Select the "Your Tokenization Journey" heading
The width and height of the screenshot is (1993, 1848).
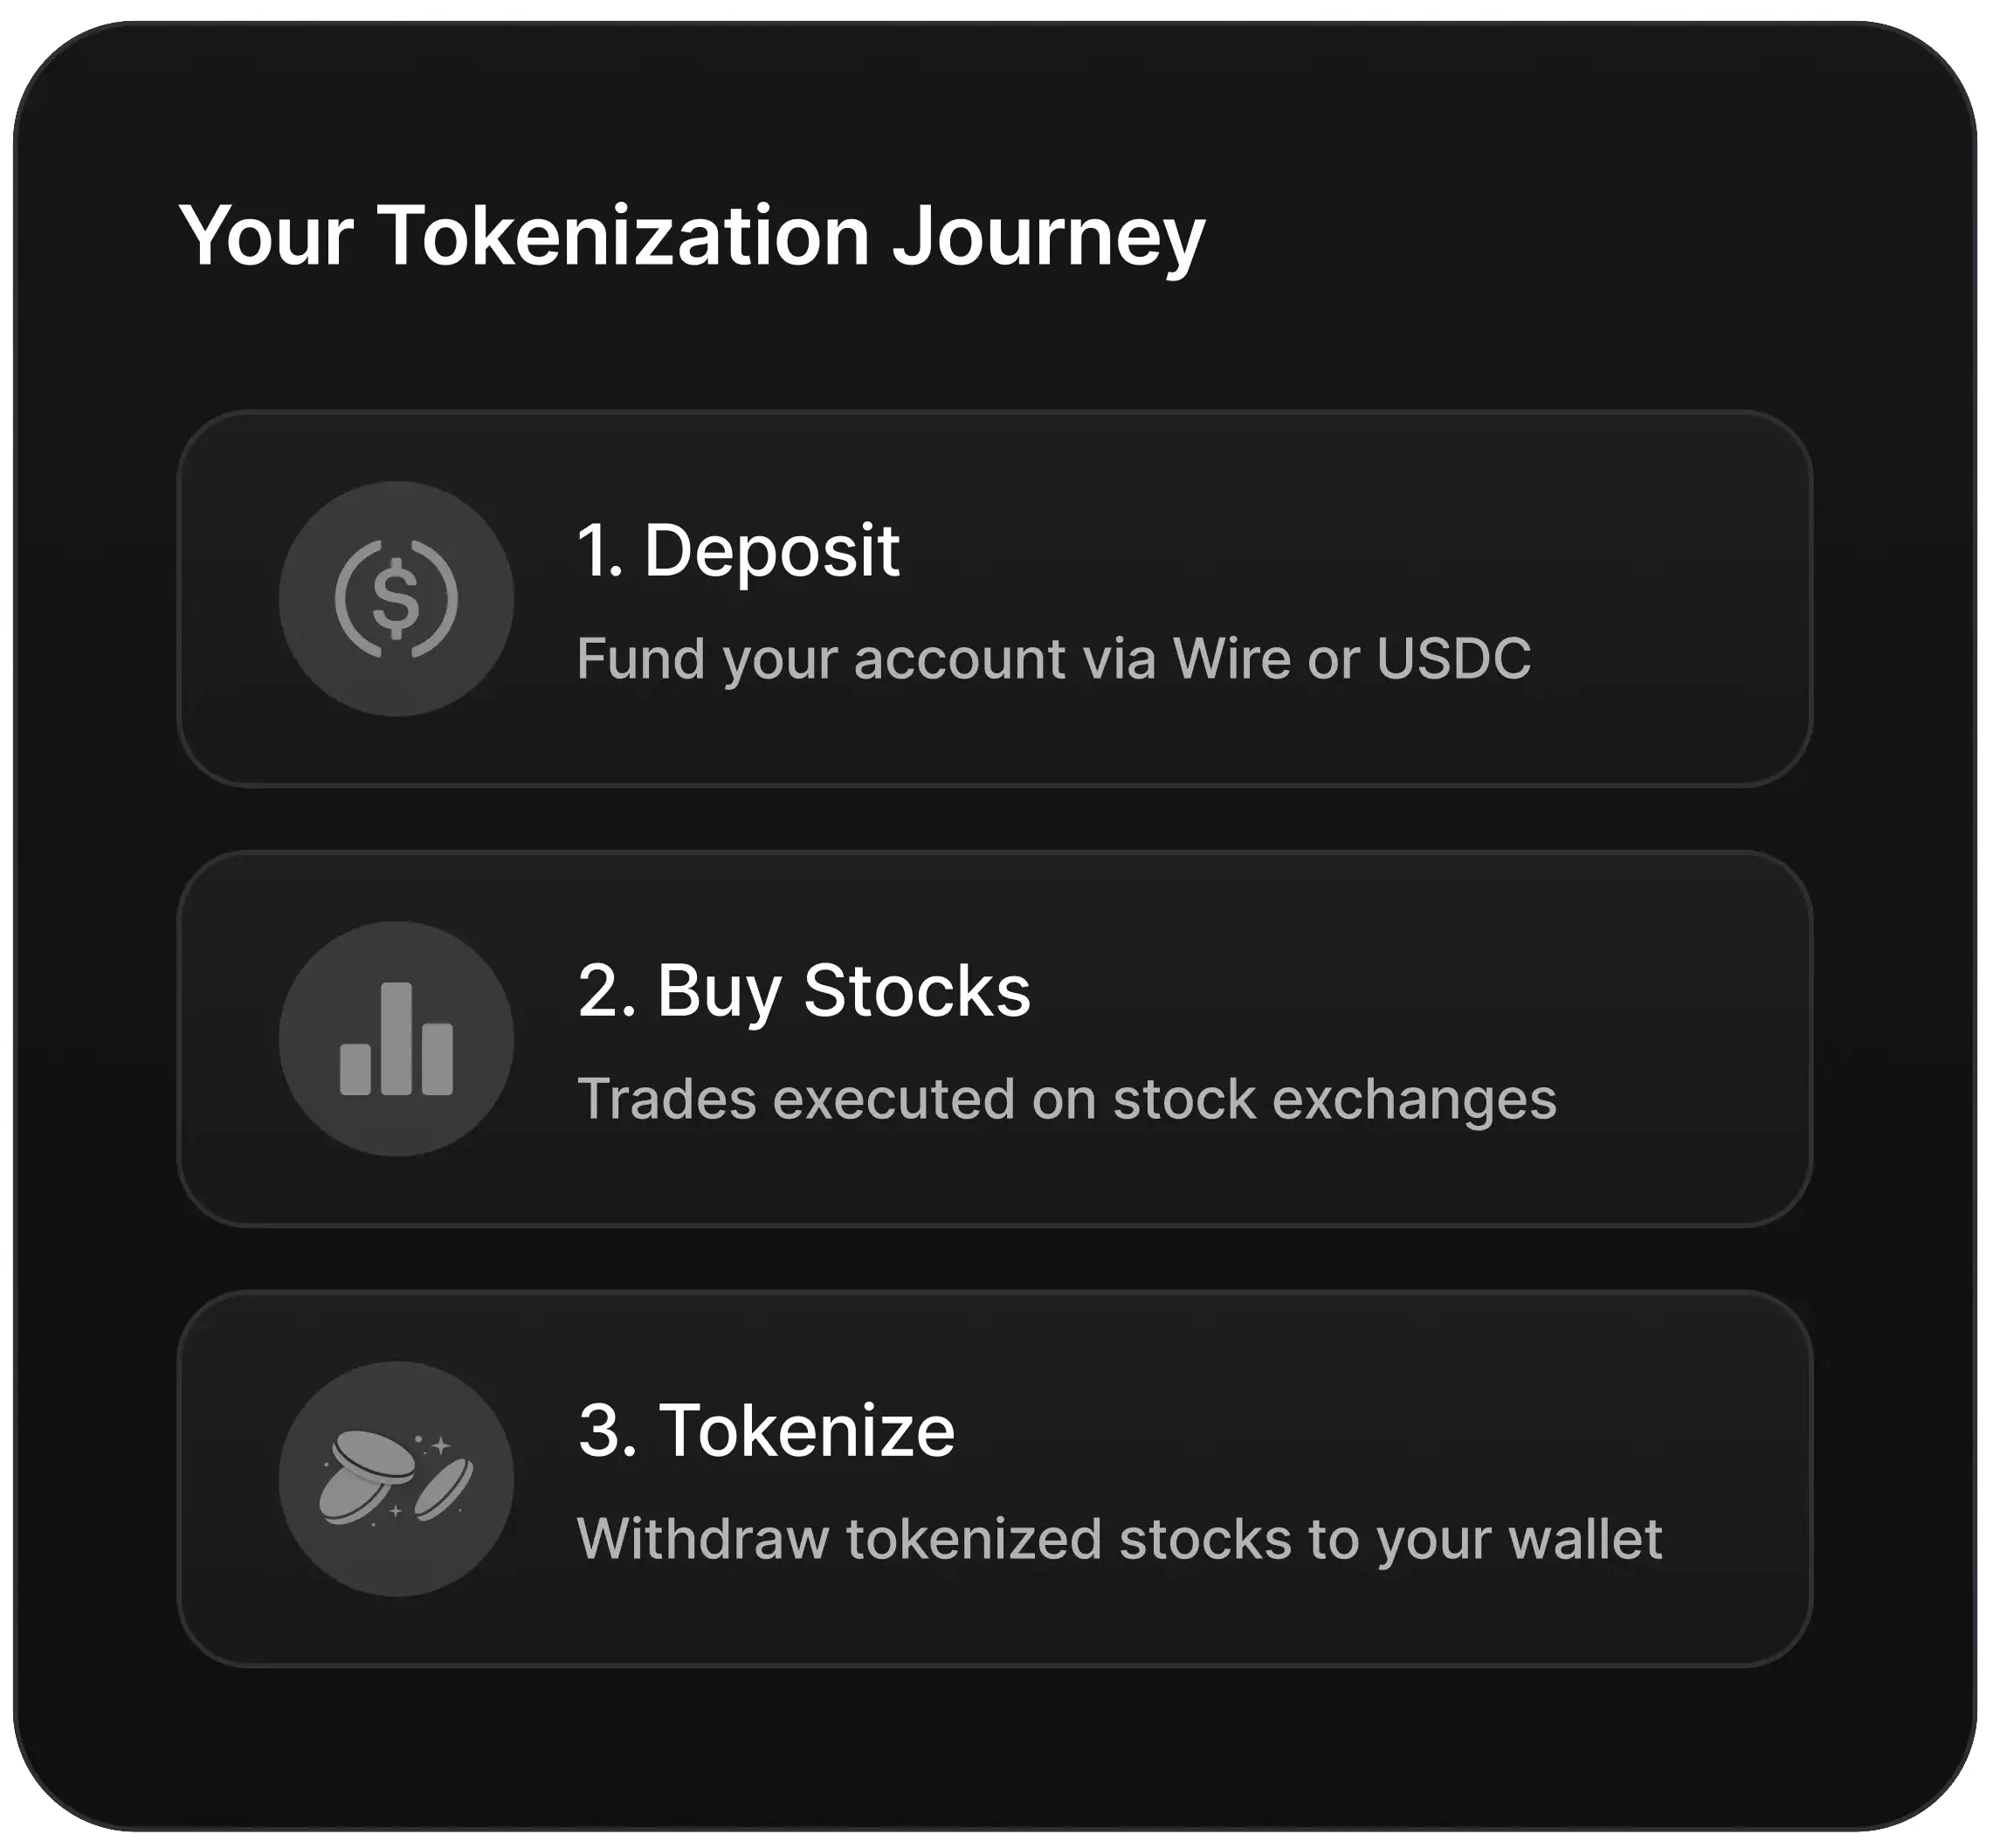[x=692, y=236]
